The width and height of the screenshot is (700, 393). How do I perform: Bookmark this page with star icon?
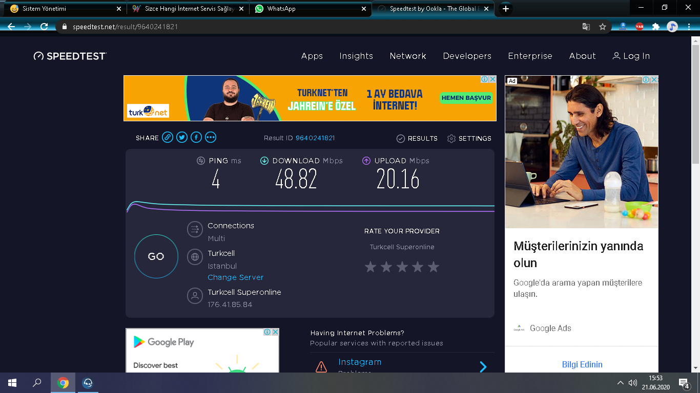pyautogui.click(x=603, y=27)
